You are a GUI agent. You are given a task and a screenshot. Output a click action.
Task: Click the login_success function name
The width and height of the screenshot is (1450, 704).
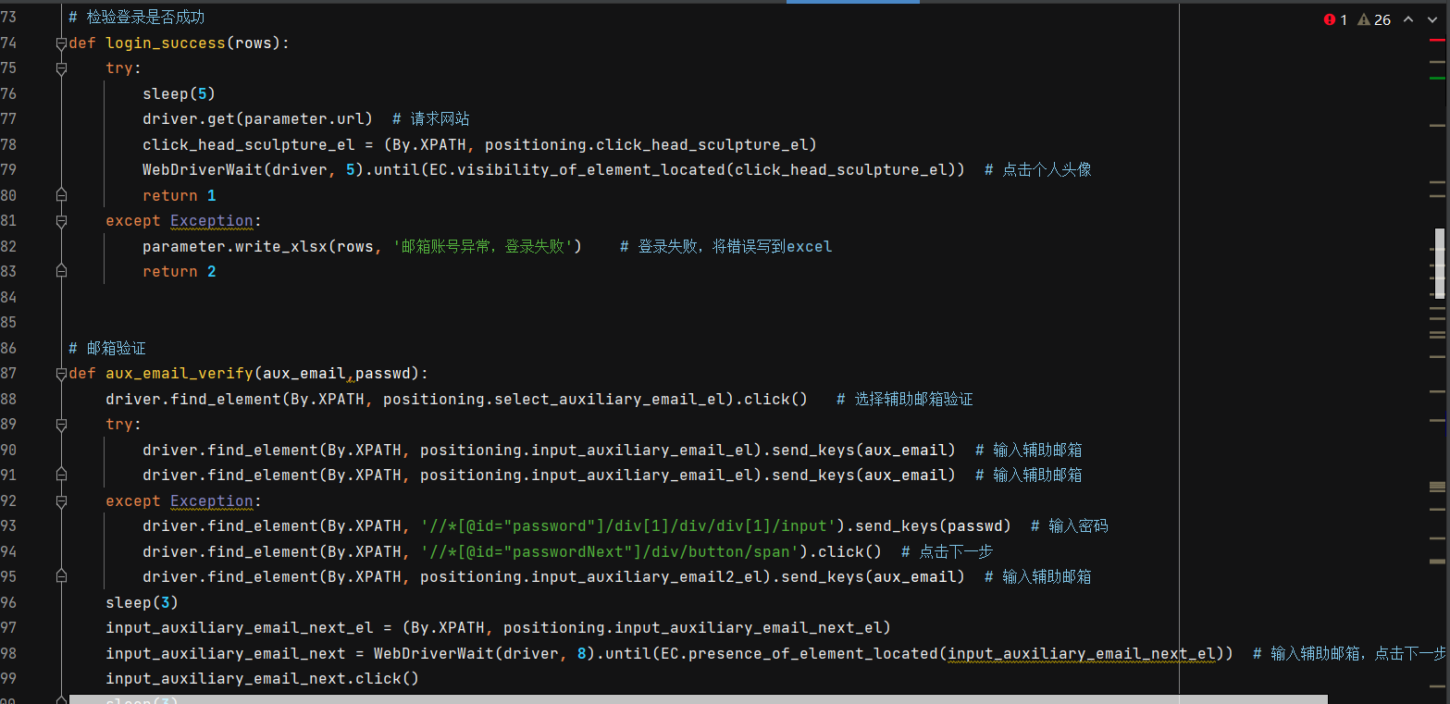[x=166, y=43]
